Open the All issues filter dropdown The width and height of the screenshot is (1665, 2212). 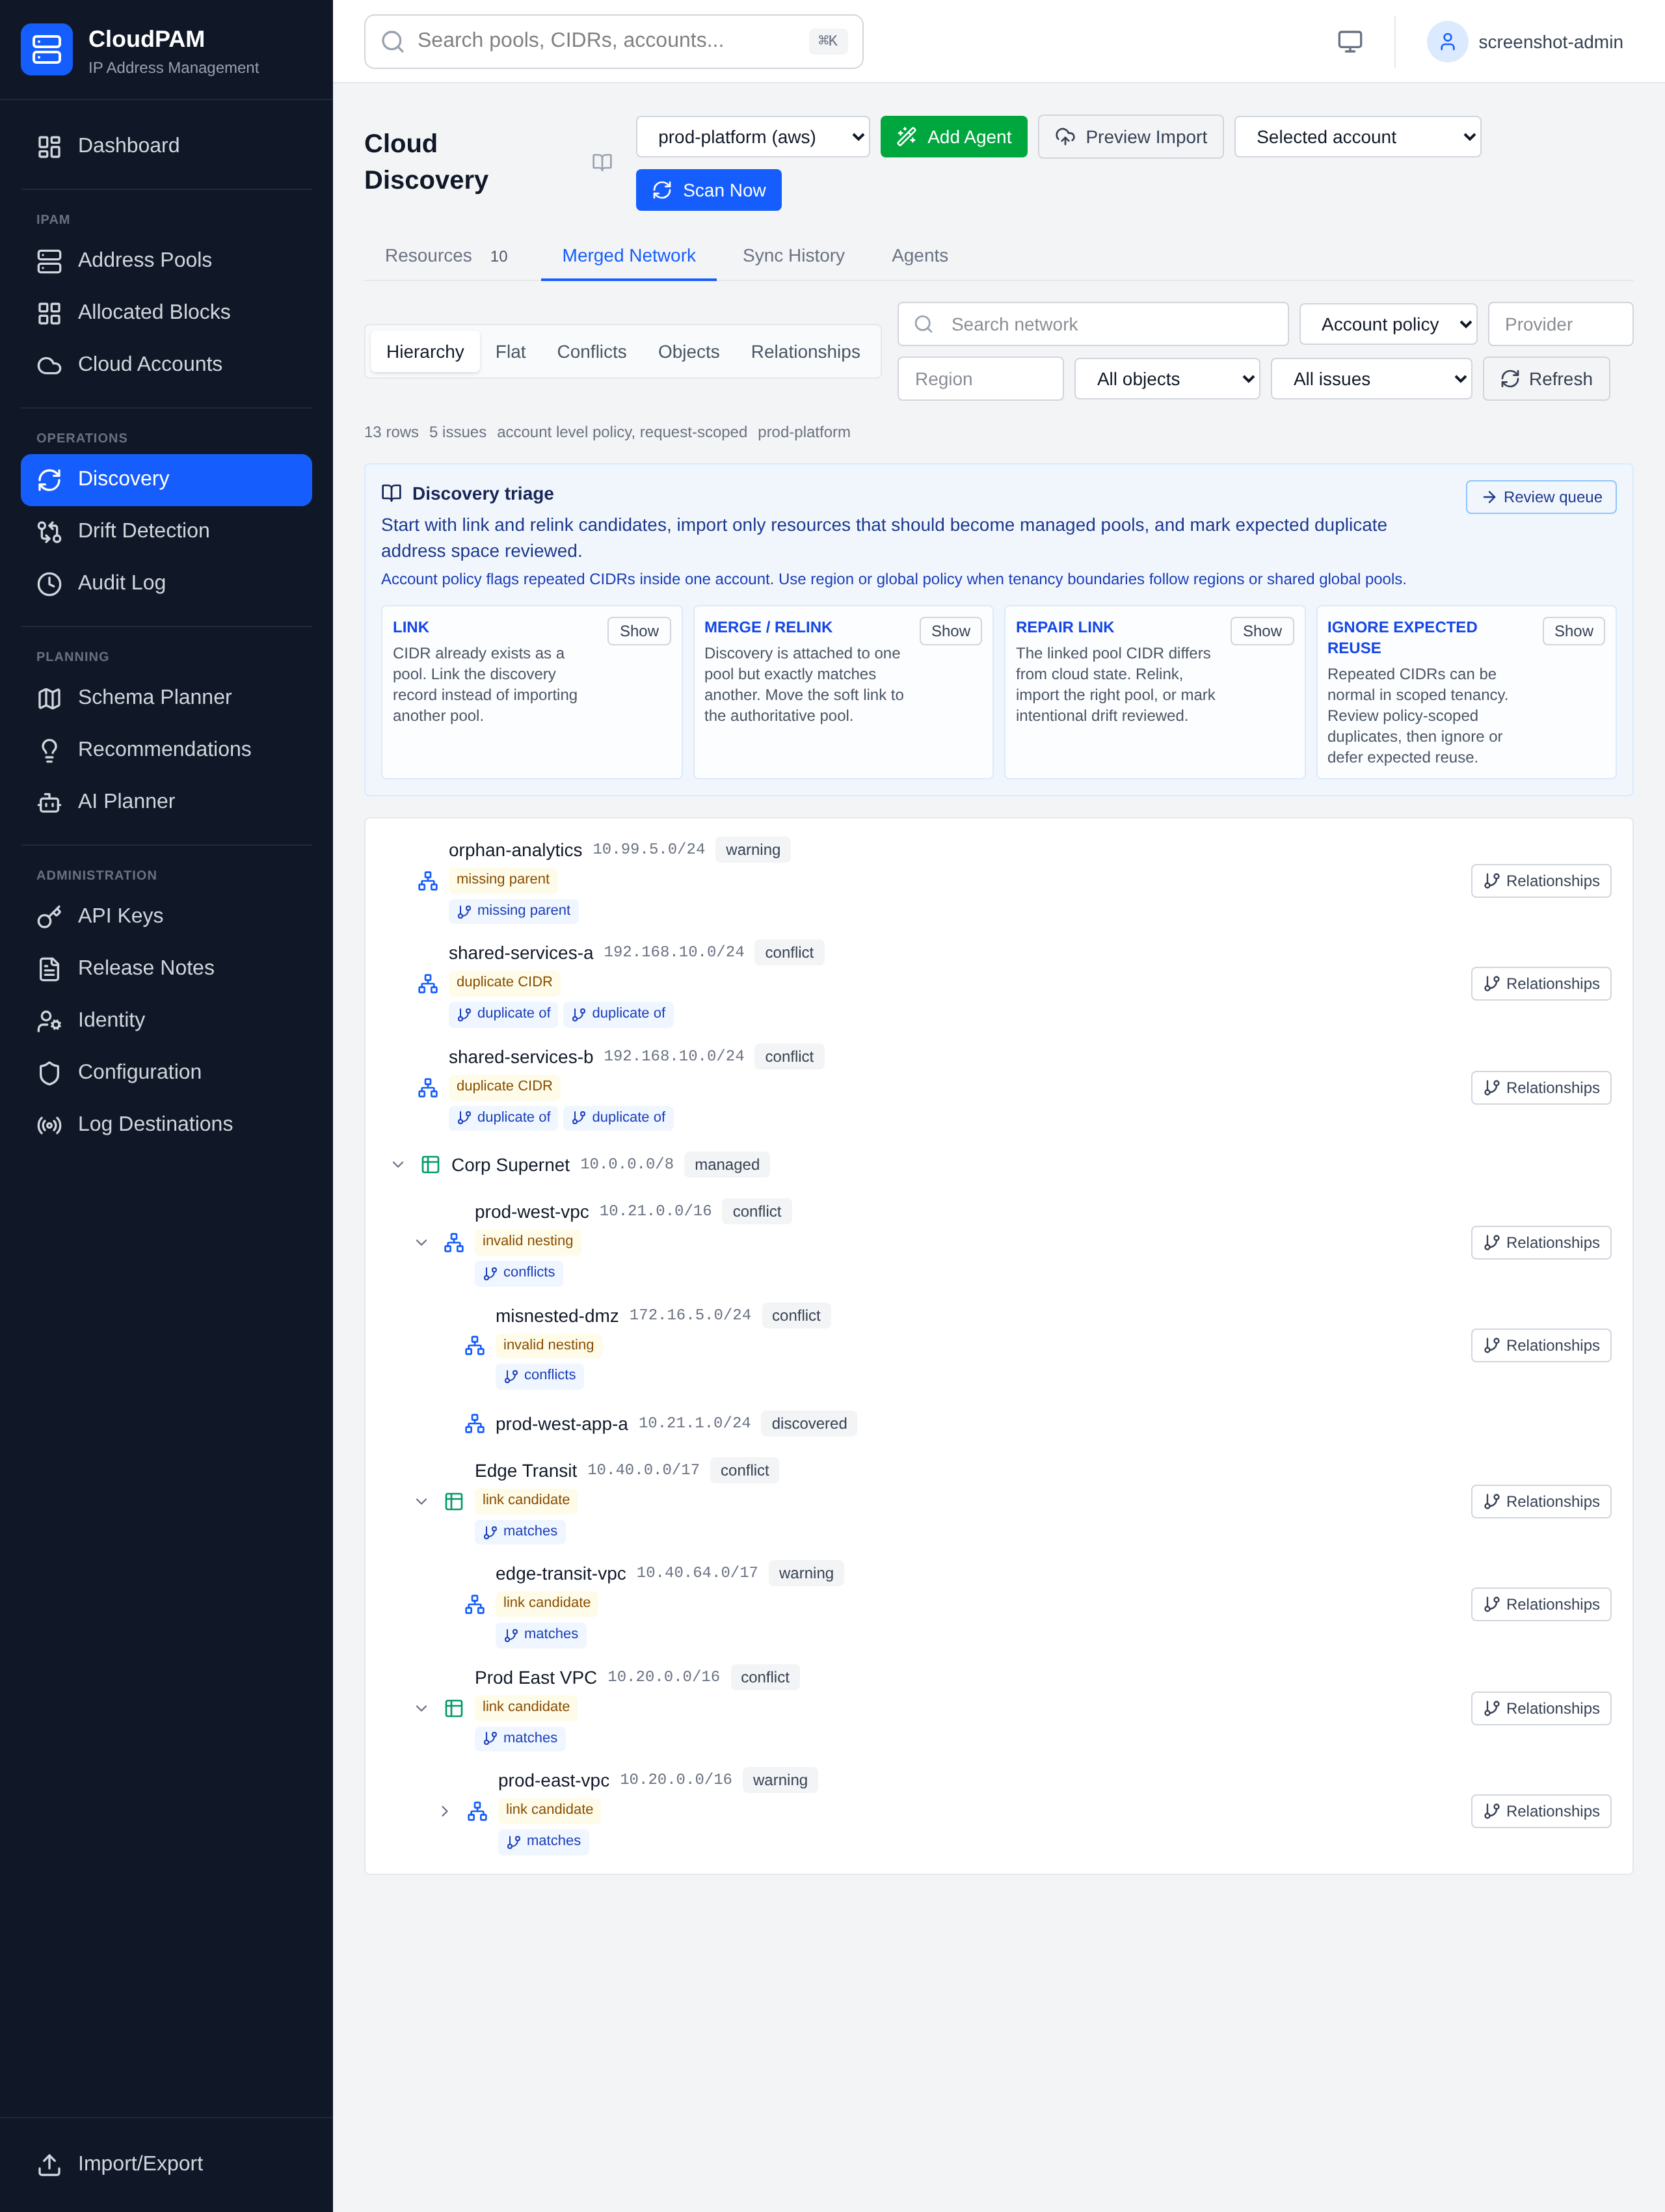pos(1371,379)
